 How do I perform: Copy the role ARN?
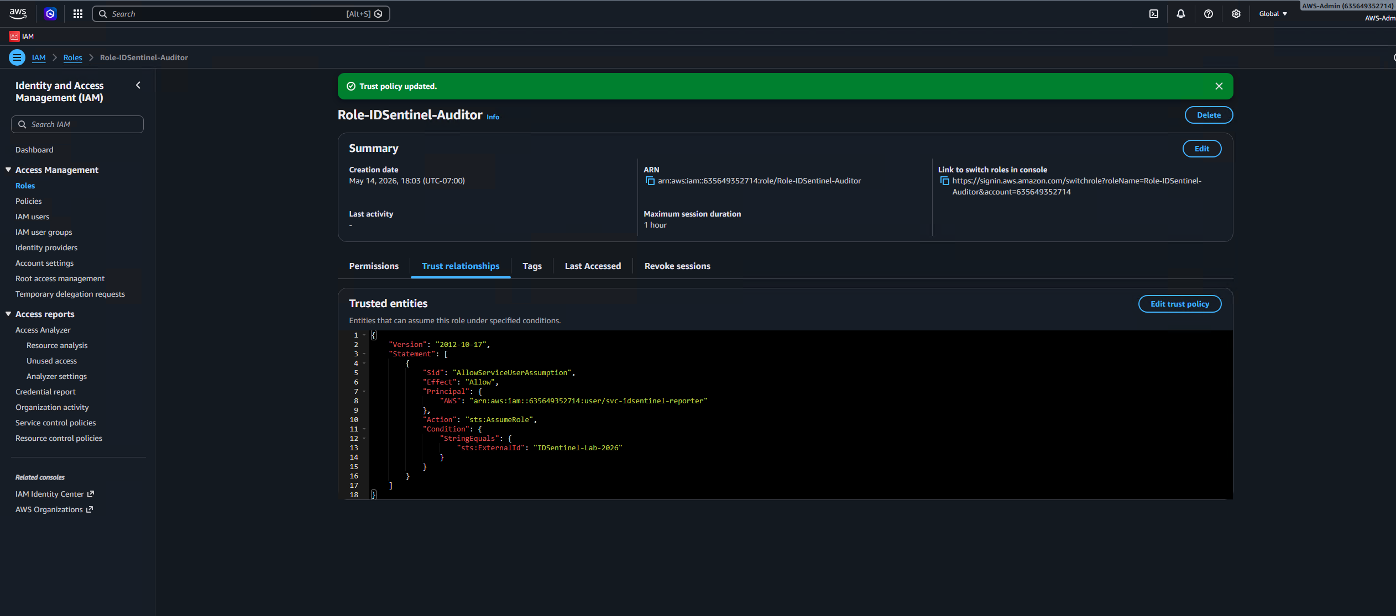[x=650, y=181]
